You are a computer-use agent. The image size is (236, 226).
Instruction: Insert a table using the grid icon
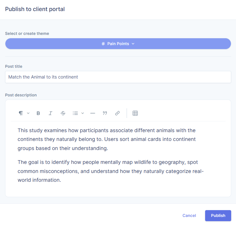[135, 113]
